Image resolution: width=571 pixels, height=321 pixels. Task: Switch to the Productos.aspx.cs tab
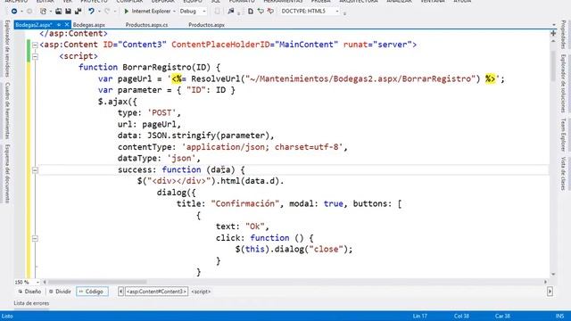[146, 25]
